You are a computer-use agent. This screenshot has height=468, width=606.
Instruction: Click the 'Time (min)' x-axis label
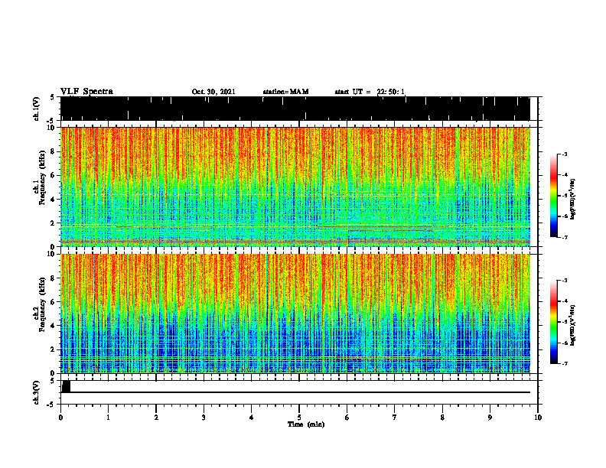(x=306, y=424)
